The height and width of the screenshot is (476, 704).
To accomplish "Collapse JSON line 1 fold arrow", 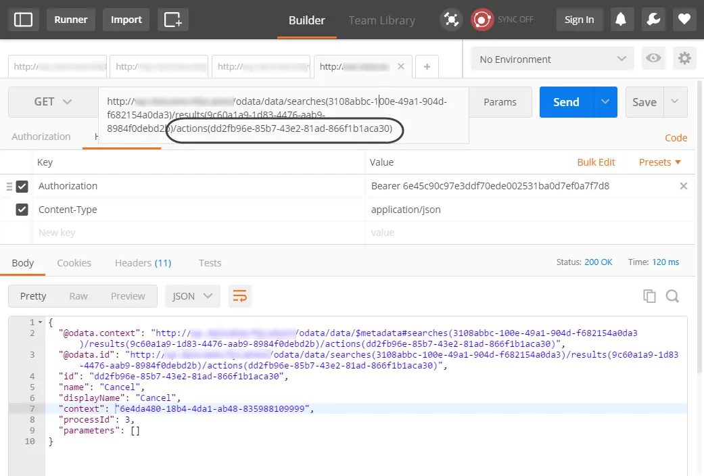I will point(41,323).
